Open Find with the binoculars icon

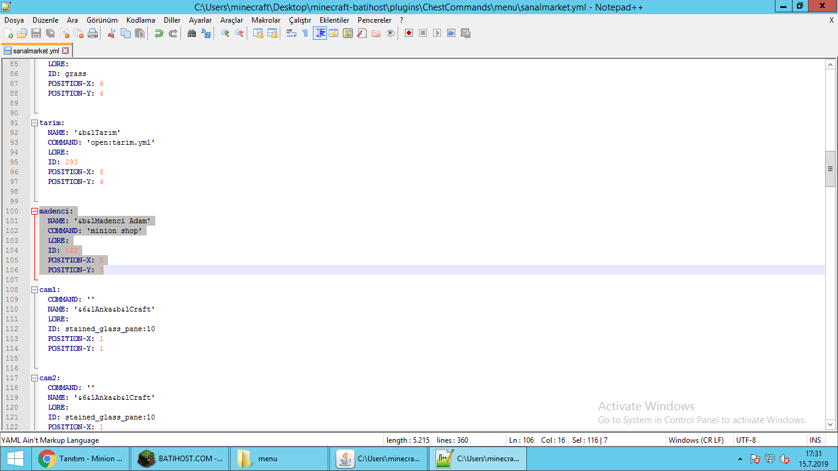point(191,33)
